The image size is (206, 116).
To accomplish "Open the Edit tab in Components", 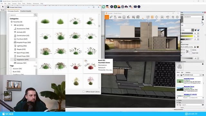I will point(182,72).
